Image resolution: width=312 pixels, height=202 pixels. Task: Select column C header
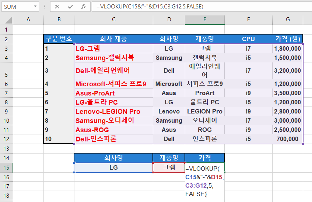click(x=113, y=19)
